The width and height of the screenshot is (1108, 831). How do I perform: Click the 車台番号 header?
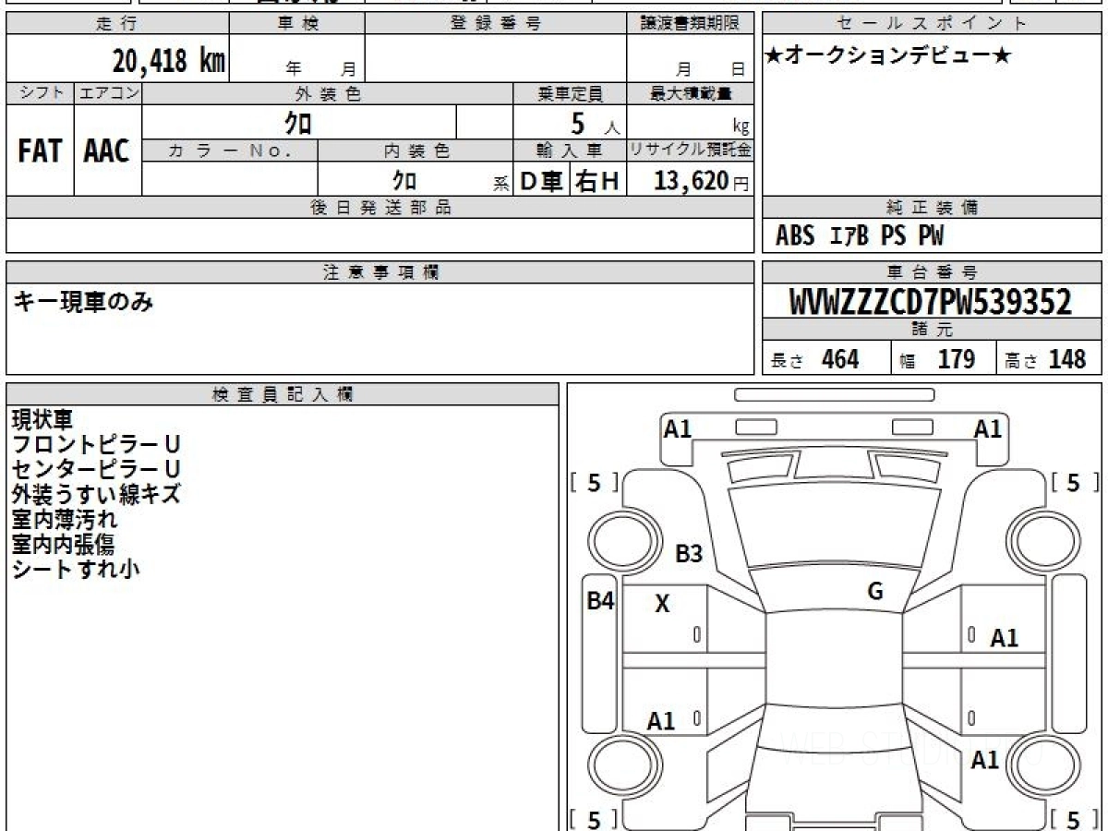(x=932, y=272)
